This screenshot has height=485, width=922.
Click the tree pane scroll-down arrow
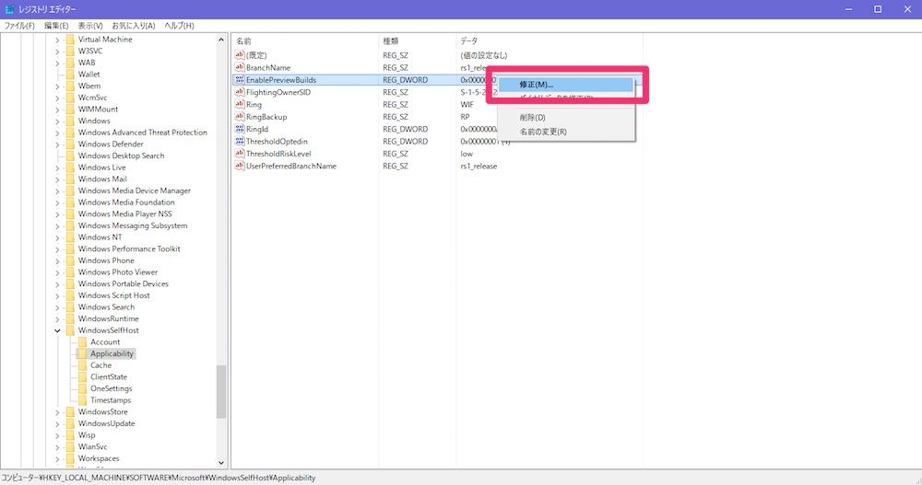click(x=221, y=463)
